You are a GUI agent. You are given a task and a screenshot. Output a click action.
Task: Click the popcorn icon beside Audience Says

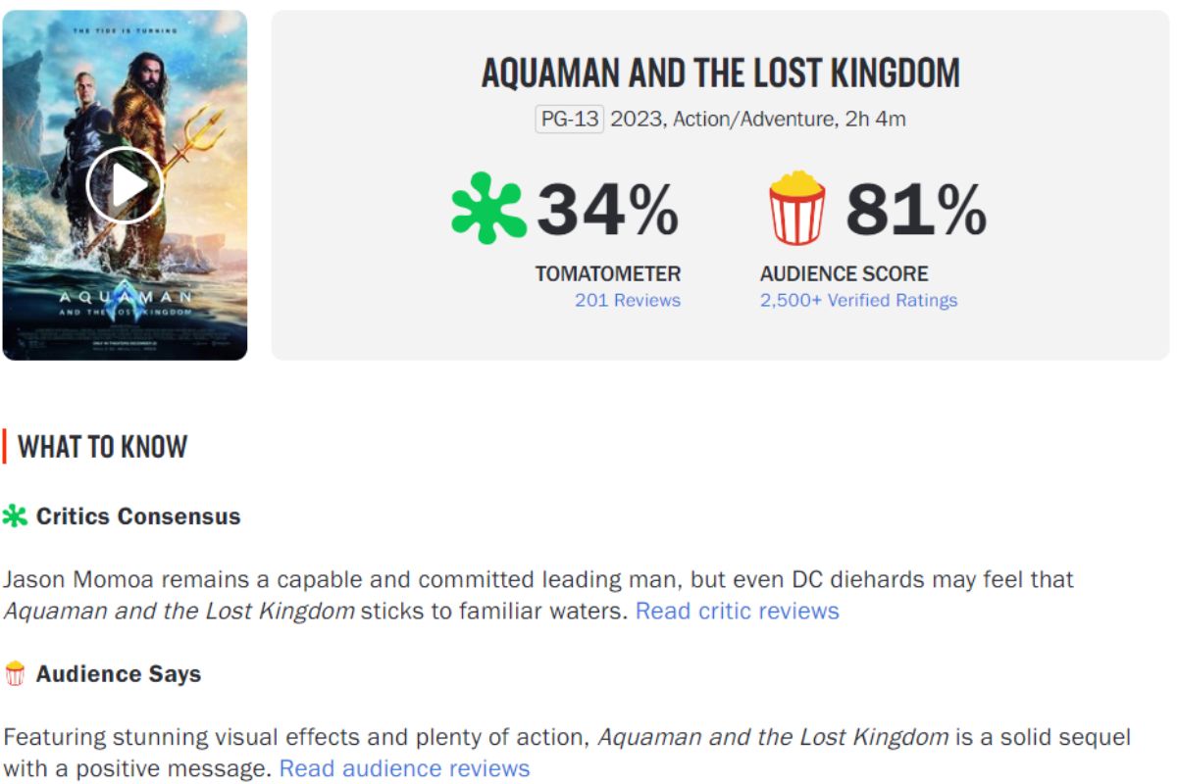coord(16,673)
